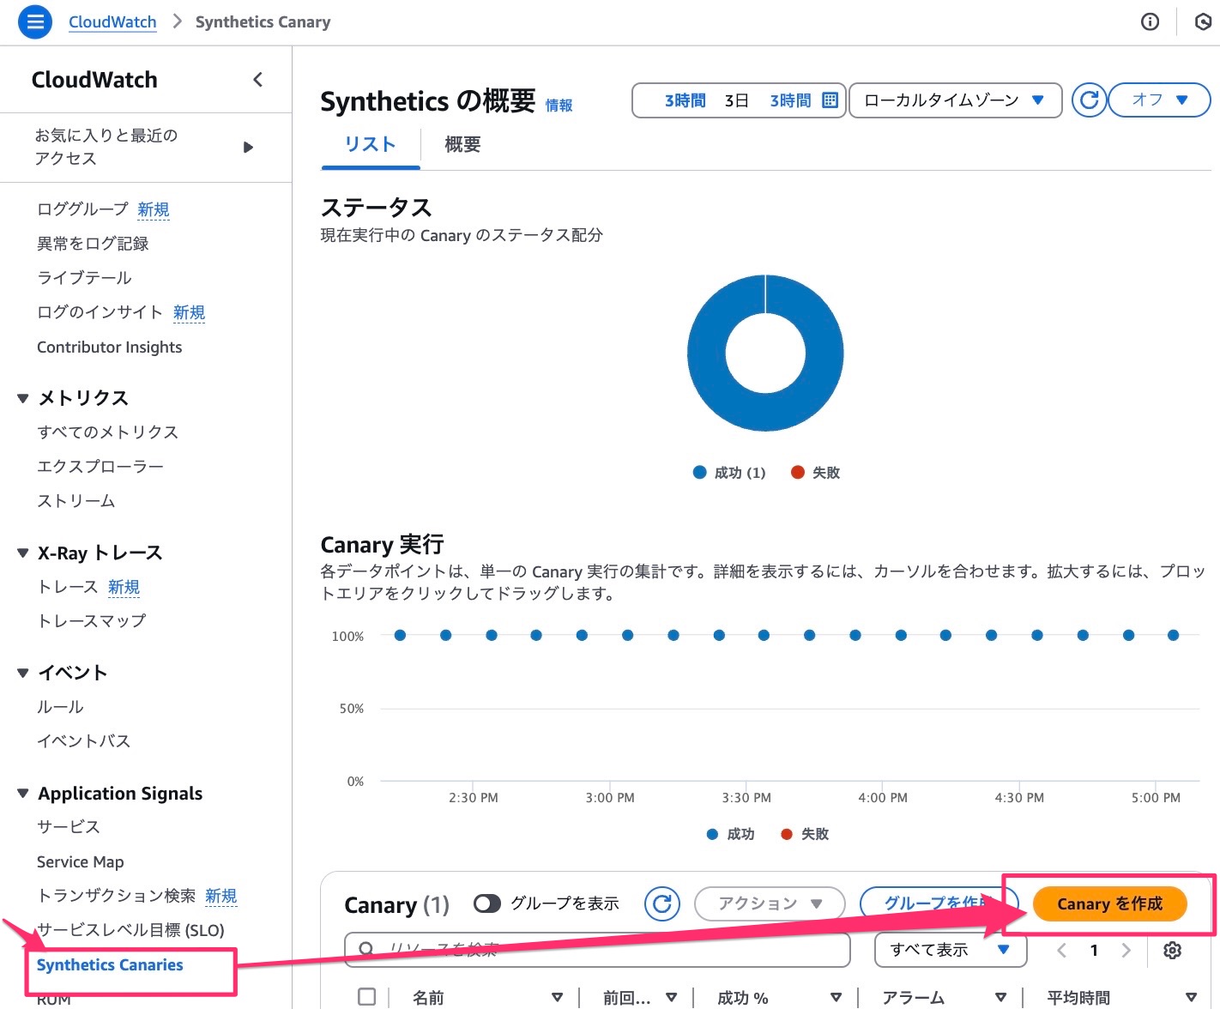Screen dimensions: 1220x1009
Task: Open the CloudWatch breadcrumb link
Action: point(112,22)
